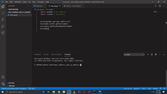Split the editor to the right
The height and width of the screenshot is (94, 167).
pyautogui.click(x=160, y=6)
